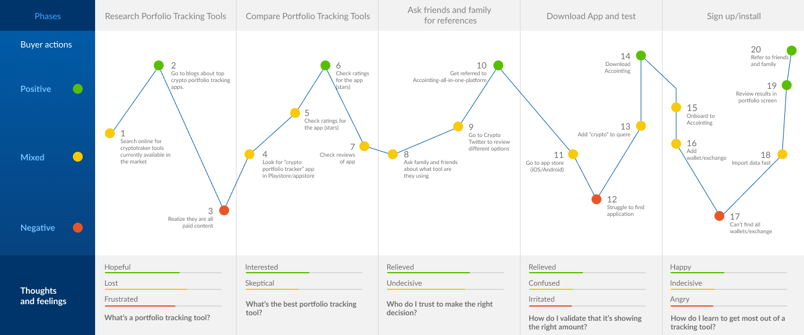Click the yellow dot for step 1
Screen dimensions: 804x335
tap(110, 133)
